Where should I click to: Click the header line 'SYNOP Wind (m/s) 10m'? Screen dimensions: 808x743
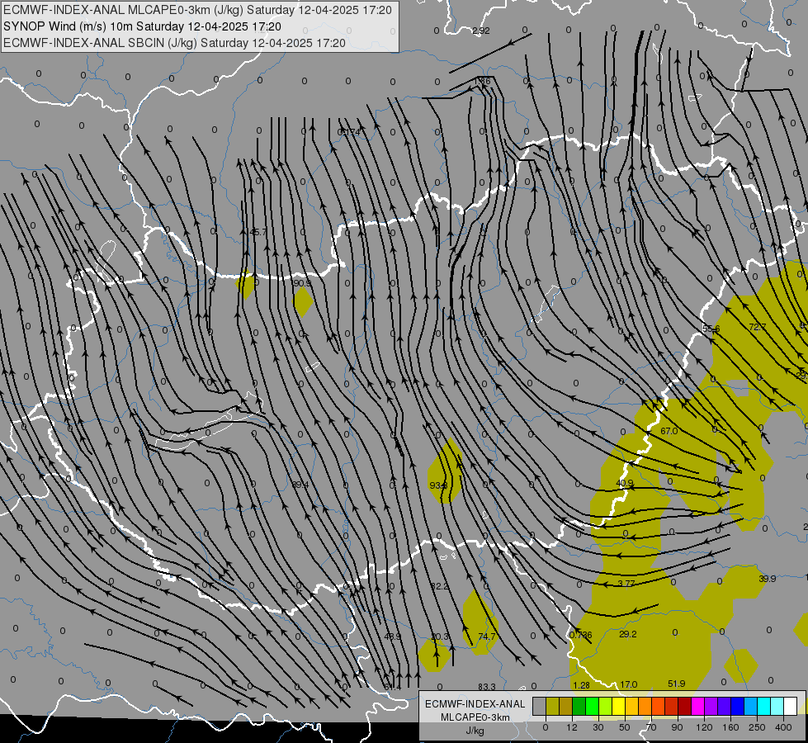point(69,26)
